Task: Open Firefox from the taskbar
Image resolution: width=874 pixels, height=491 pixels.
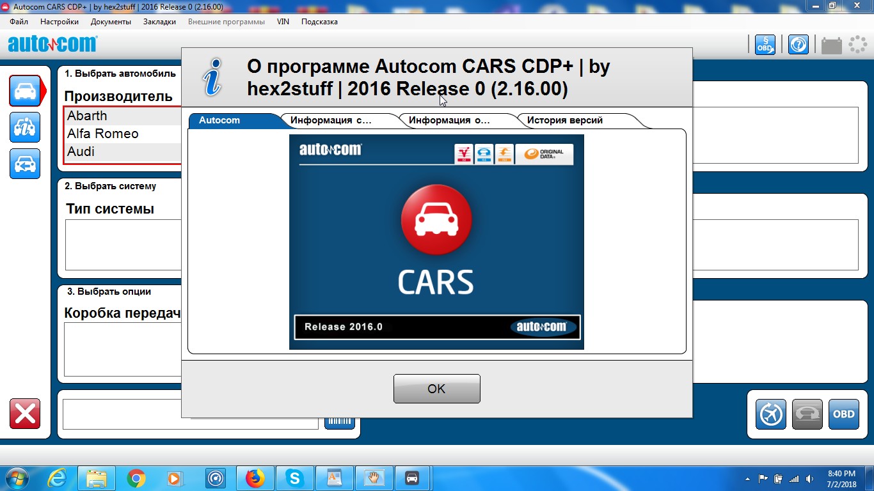Action: [x=255, y=478]
